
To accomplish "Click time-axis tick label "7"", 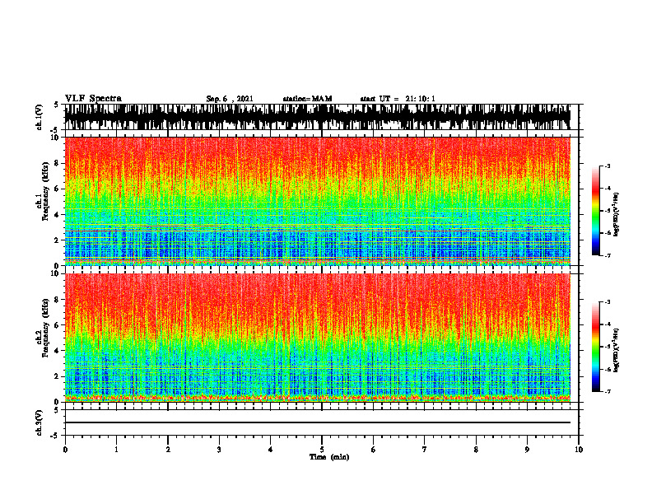I will [x=425, y=450].
